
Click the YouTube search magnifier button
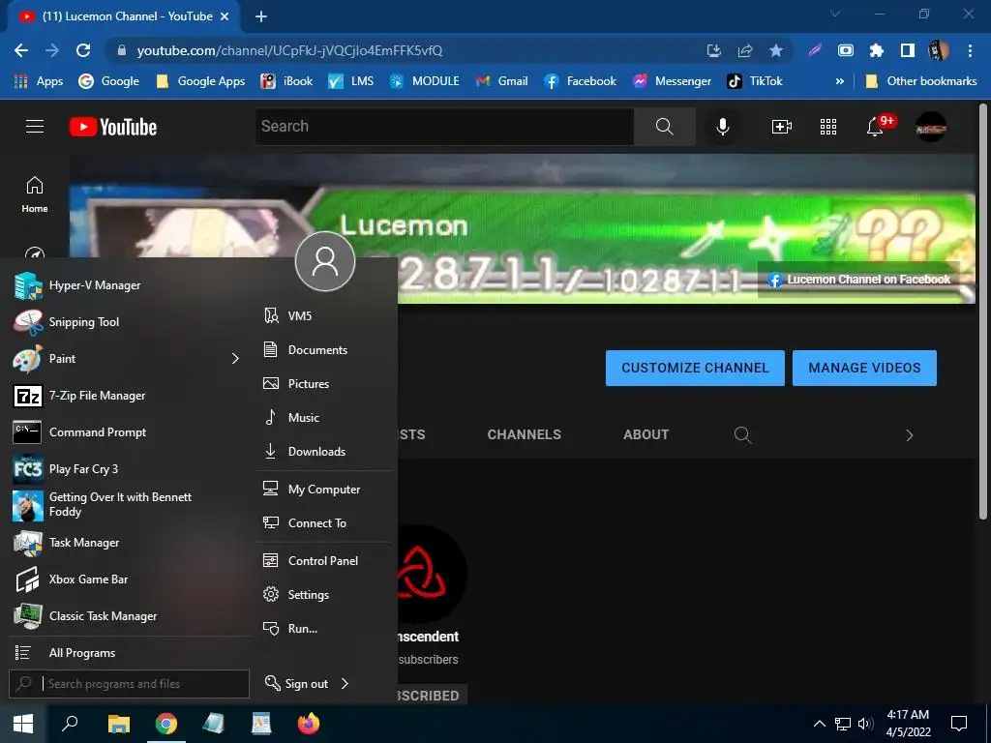tap(664, 127)
